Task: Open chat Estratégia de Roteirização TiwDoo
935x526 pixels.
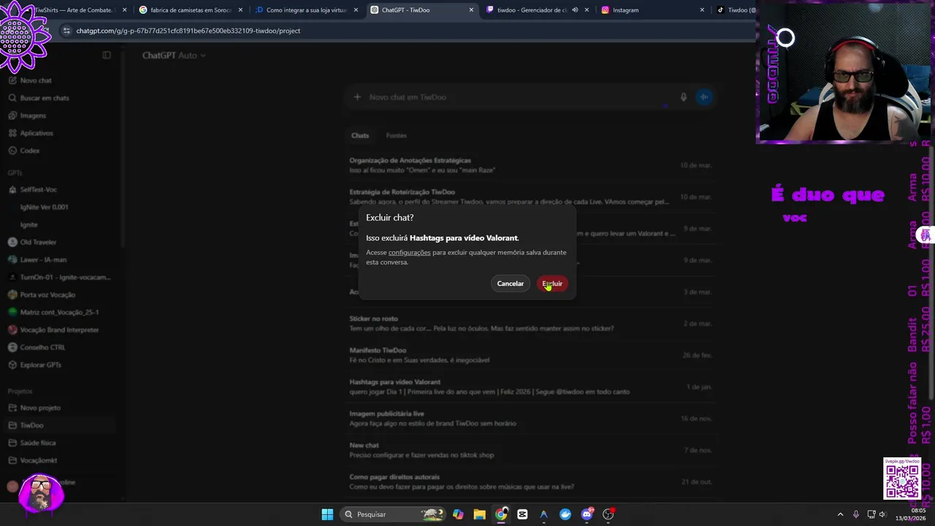Action: click(530, 197)
